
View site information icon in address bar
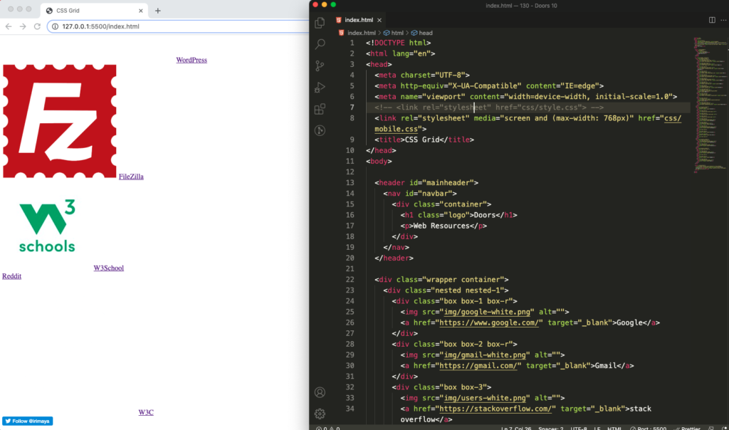tap(55, 26)
